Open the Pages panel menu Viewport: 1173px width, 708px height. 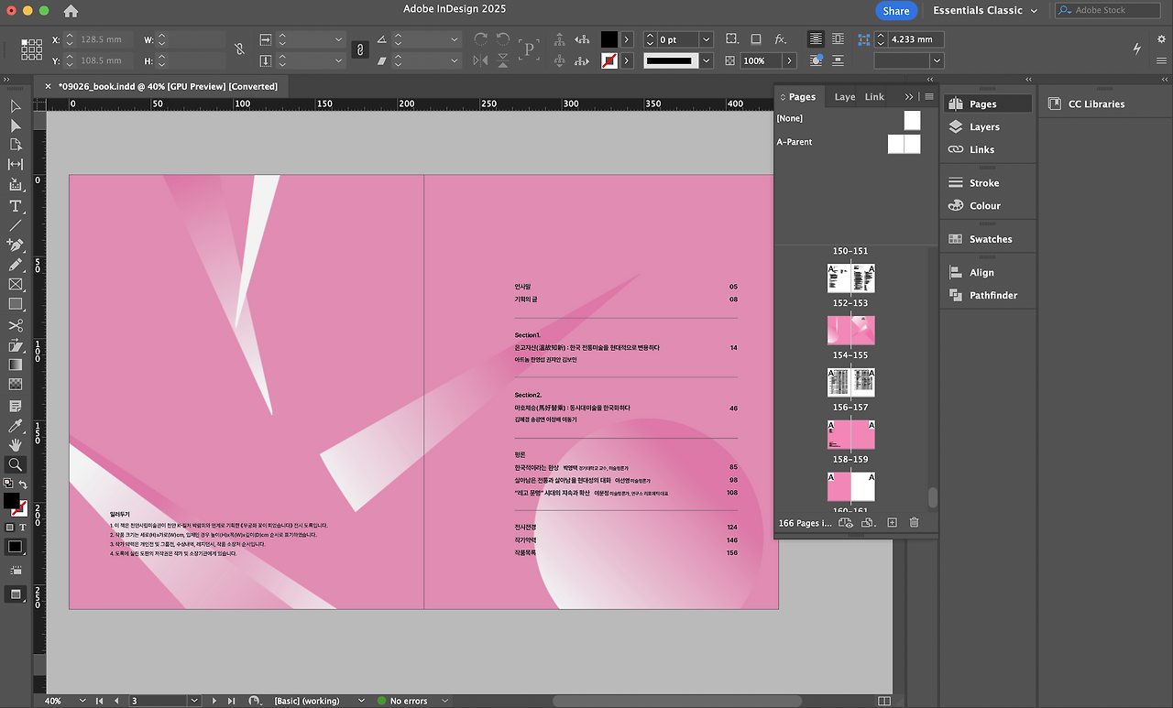[929, 96]
